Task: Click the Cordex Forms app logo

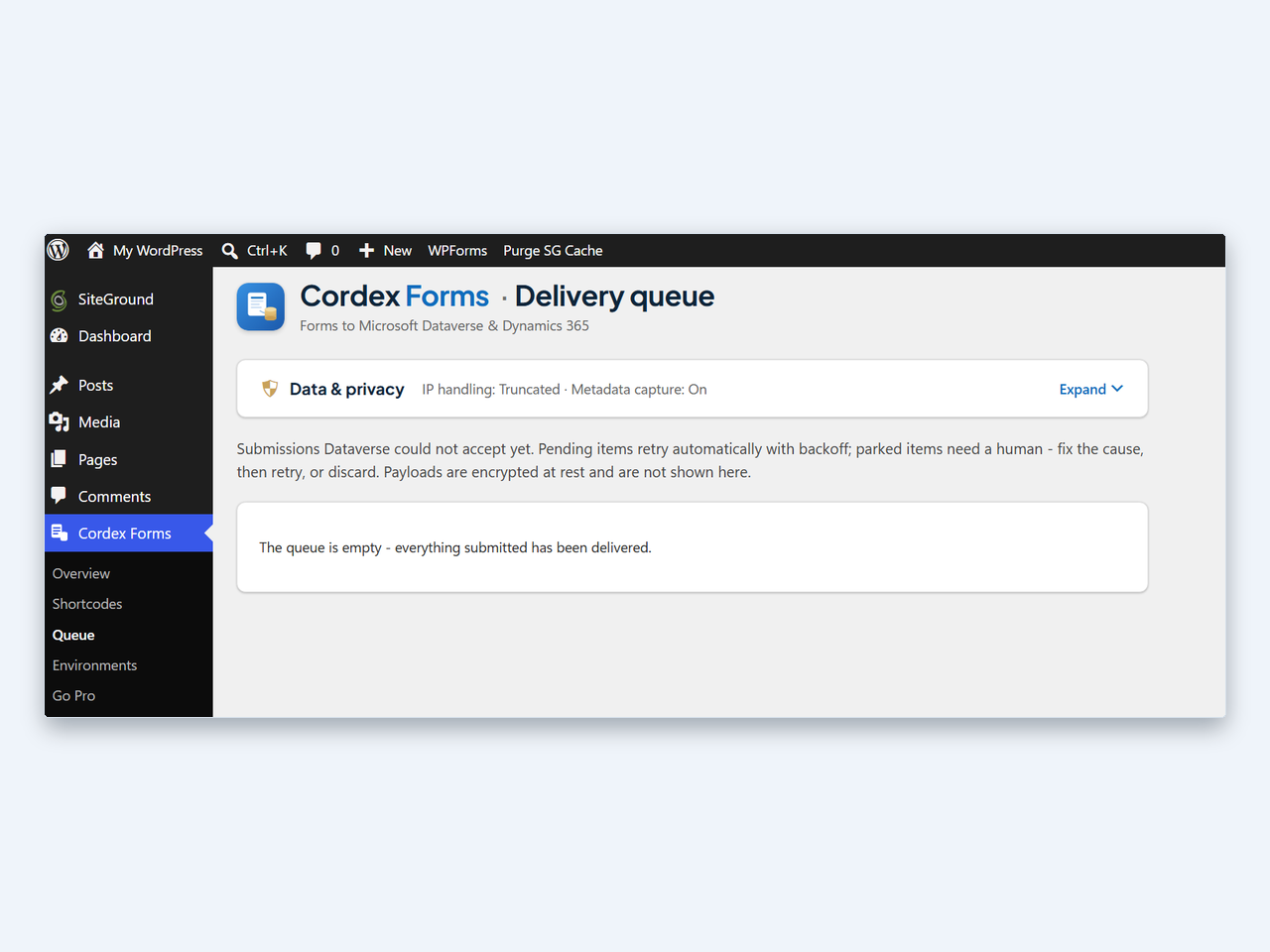Action: click(261, 306)
